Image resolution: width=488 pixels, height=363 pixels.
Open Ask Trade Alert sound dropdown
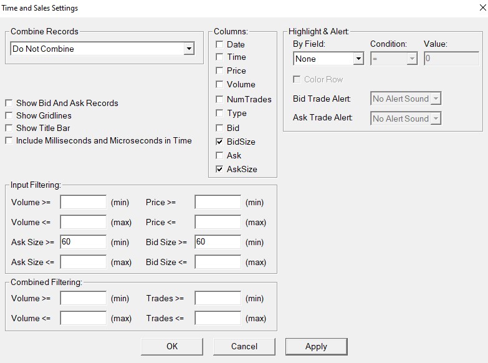point(406,119)
